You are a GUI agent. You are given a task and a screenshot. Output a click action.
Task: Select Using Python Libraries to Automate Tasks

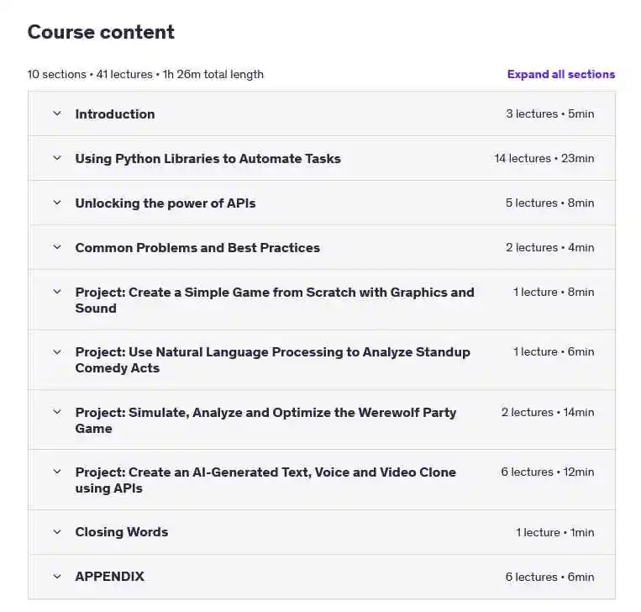click(208, 158)
